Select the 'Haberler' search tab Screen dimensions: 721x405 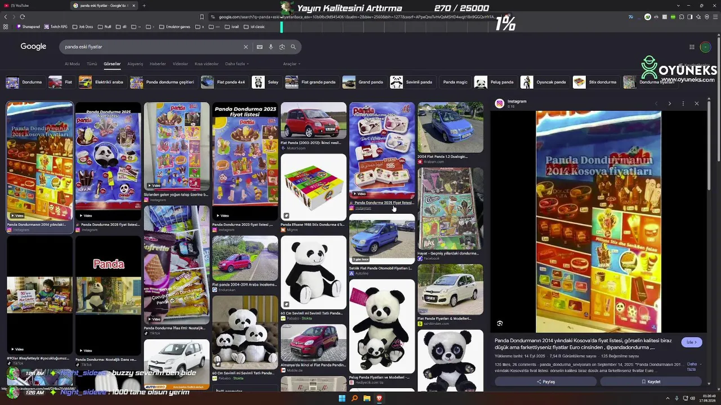coord(158,64)
